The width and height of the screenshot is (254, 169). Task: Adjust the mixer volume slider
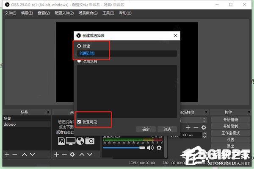tap(124, 148)
